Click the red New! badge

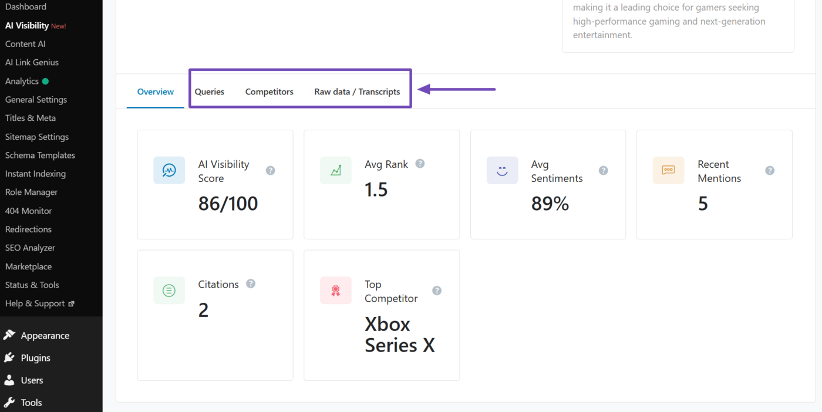coord(59,26)
